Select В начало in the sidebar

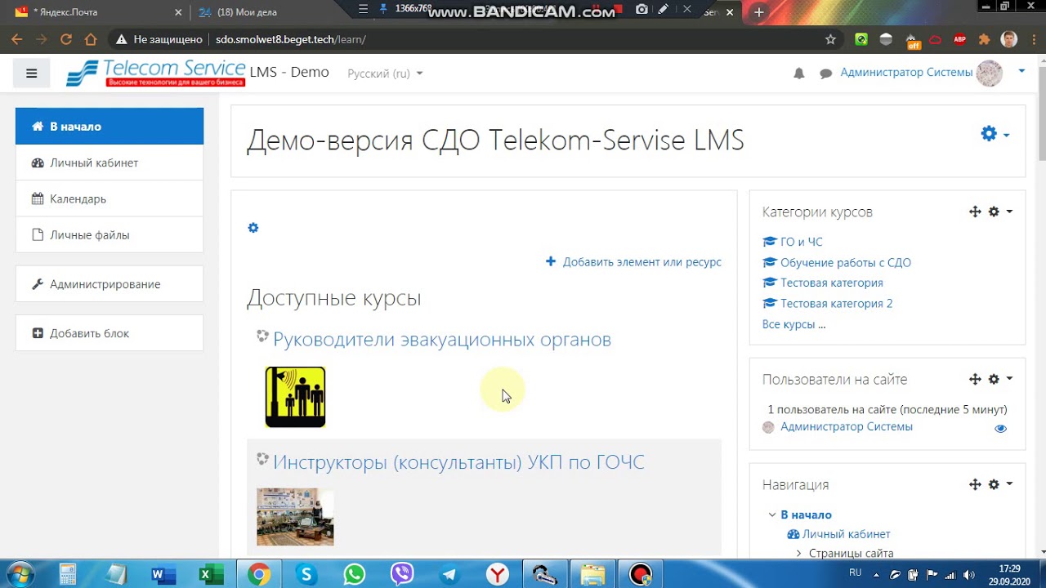click(x=110, y=127)
